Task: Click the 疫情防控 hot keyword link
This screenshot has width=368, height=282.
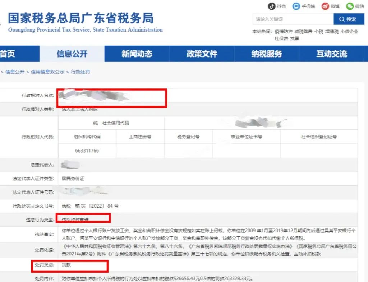Action: click(284, 32)
